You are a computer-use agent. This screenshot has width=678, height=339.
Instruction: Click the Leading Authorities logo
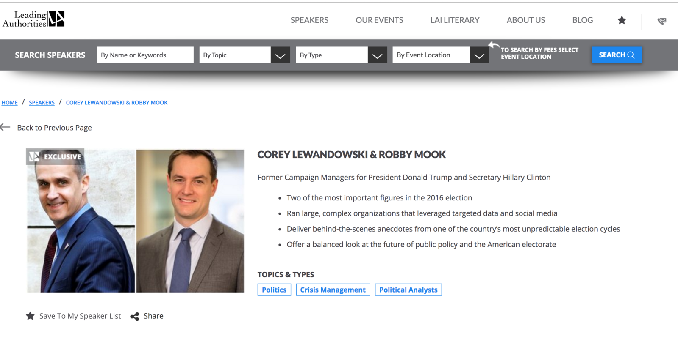pyautogui.click(x=33, y=19)
